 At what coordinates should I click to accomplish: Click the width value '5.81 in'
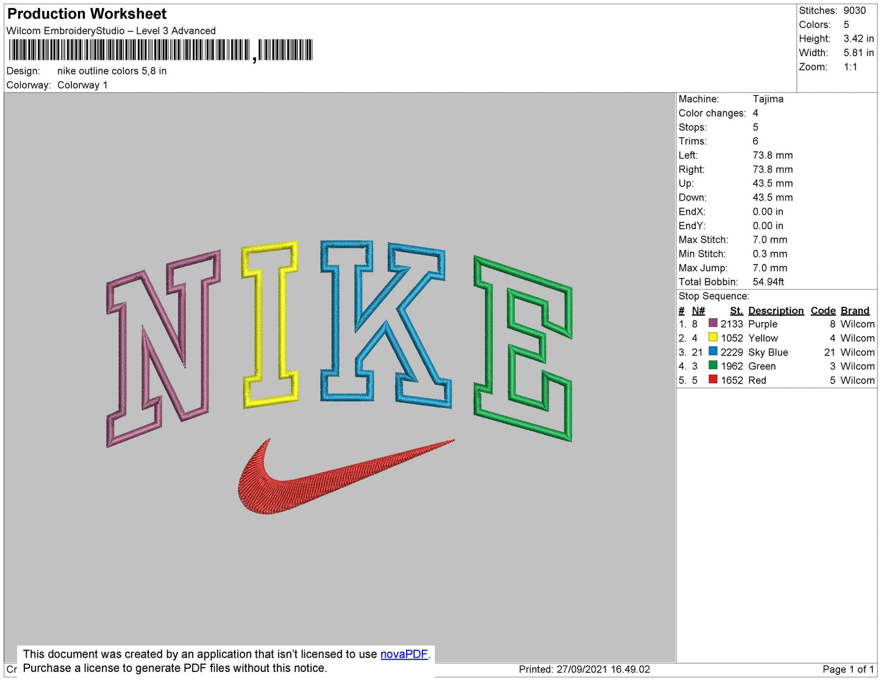[859, 52]
